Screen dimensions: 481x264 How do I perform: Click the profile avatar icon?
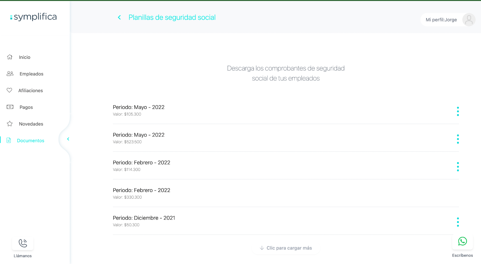(469, 20)
